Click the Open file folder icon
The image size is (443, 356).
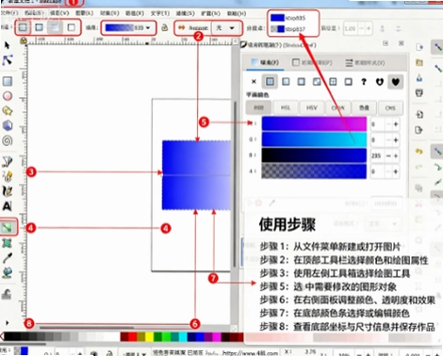[419, 62]
